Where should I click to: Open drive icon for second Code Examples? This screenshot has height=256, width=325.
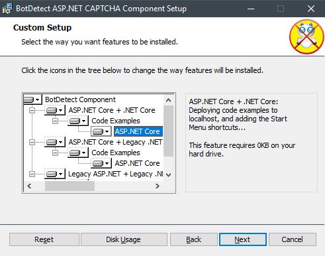click(77, 153)
